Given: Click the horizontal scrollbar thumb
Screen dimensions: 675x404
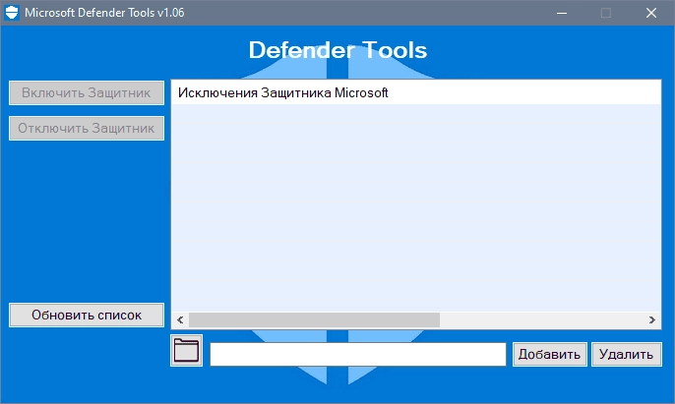Looking at the screenshot, I should (314, 320).
